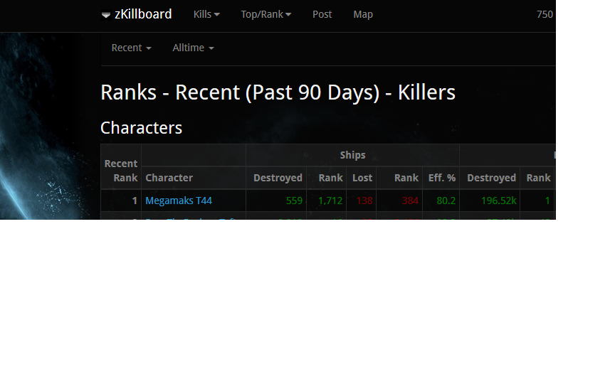Click the Lost column header
The image size is (615, 384).
point(362,178)
